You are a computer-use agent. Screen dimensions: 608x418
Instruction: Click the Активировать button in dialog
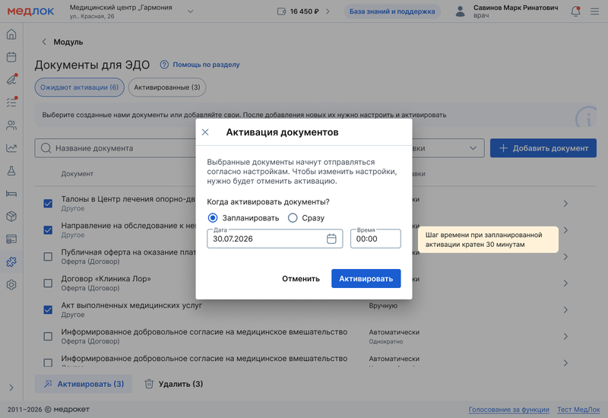click(x=366, y=278)
